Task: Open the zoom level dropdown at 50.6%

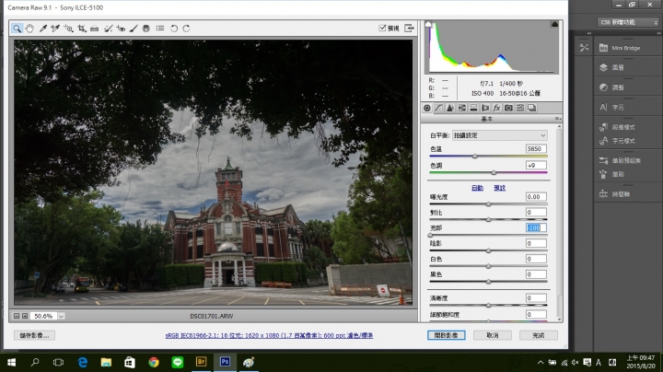Action: tap(62, 316)
